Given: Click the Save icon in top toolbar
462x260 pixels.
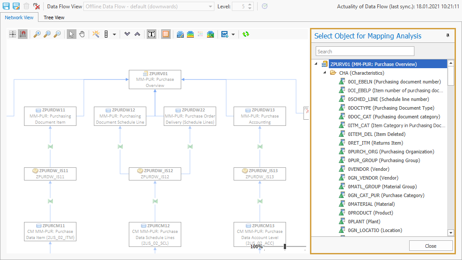Looking at the screenshot, I should tap(7, 7).
